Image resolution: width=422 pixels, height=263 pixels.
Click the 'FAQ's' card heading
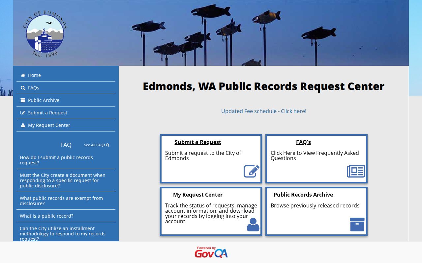tap(303, 142)
